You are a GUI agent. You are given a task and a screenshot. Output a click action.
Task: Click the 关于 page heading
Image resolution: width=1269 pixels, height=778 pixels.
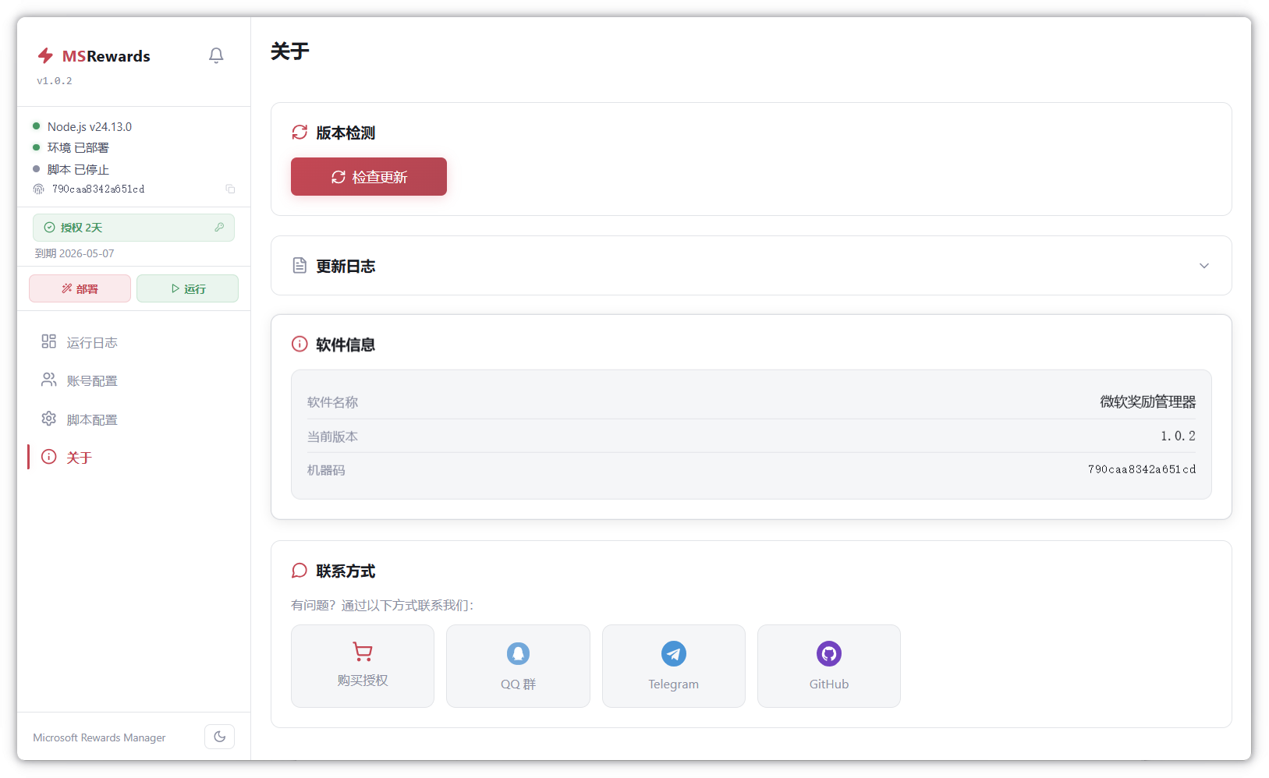pyautogui.click(x=290, y=51)
